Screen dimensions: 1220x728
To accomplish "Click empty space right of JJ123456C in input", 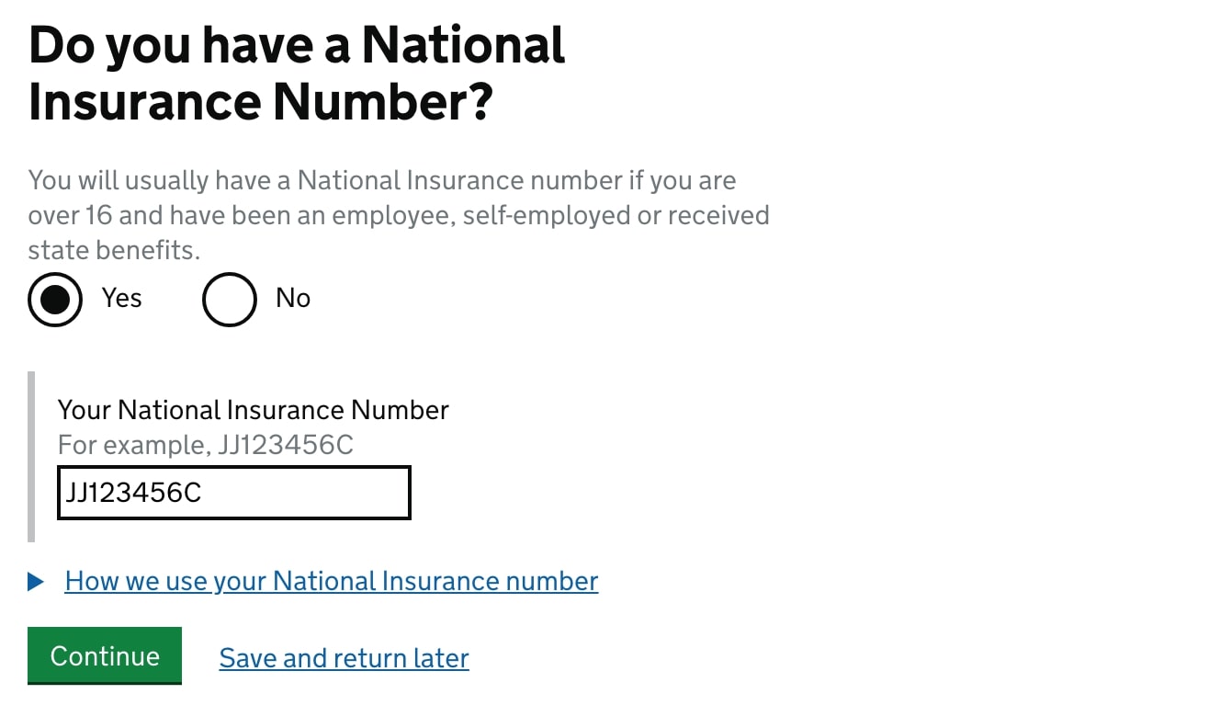I will coord(306,493).
